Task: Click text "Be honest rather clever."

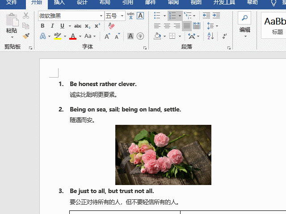Action: coord(103,84)
